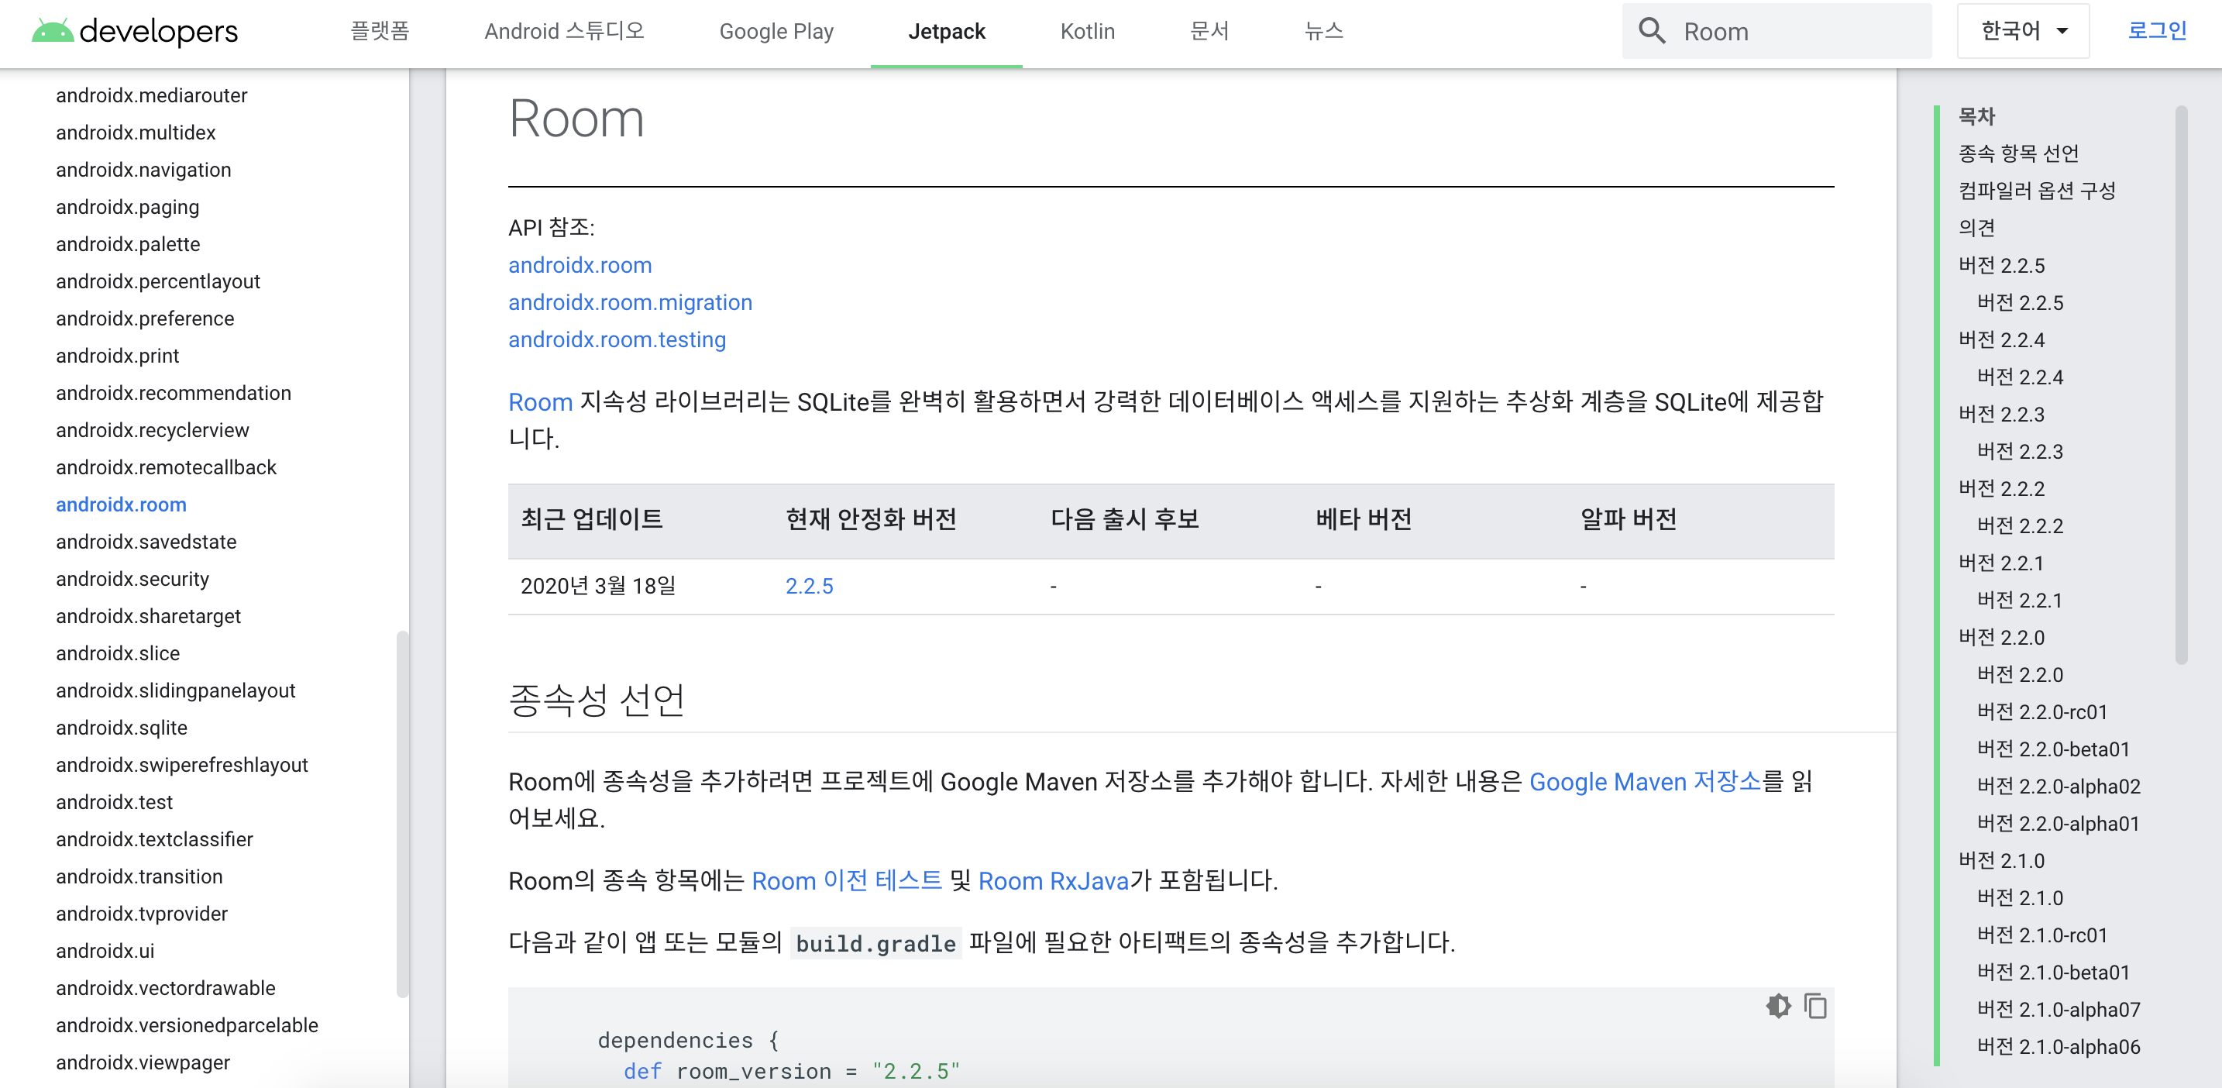Screen dimensions: 2222x1088
Task: Open the androidx.room.testing API link
Action: [617, 339]
